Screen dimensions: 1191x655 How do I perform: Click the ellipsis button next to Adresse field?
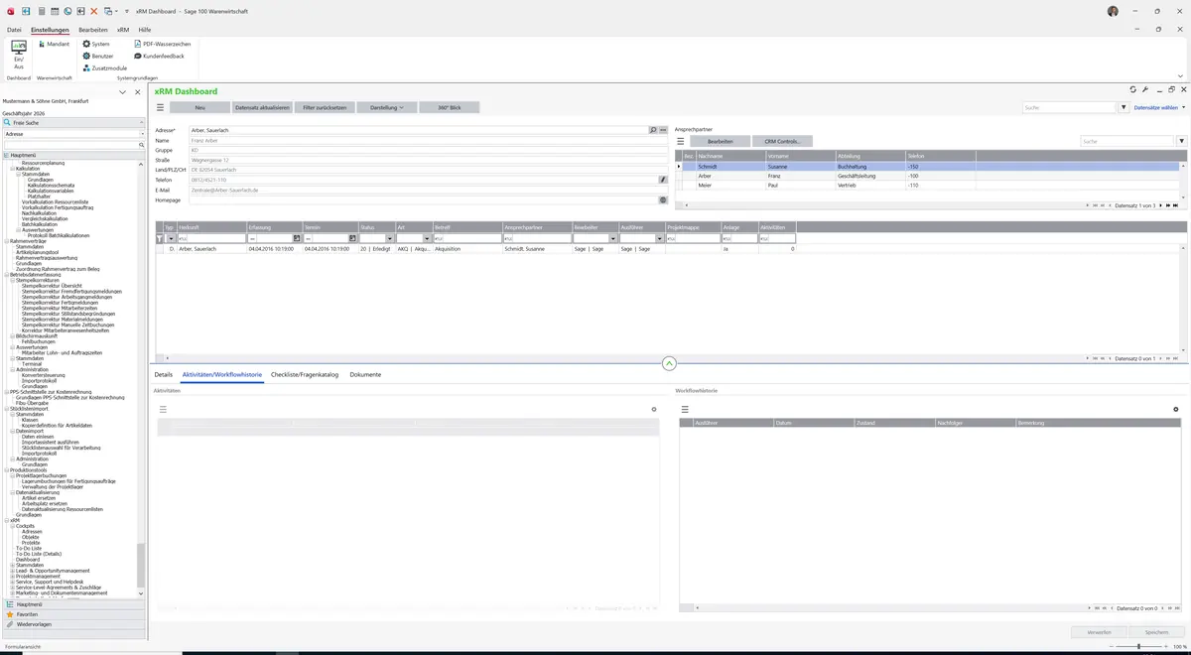click(x=663, y=130)
